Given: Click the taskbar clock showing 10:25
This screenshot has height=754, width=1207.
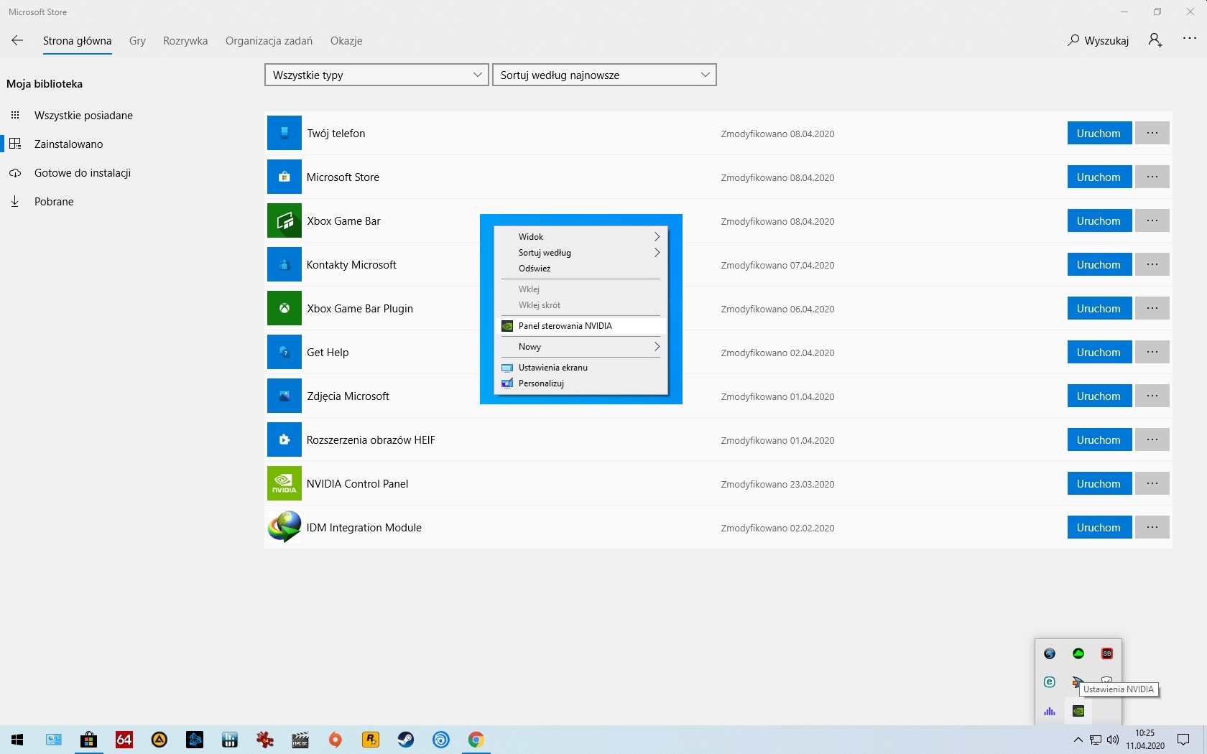Looking at the screenshot, I should tap(1145, 740).
